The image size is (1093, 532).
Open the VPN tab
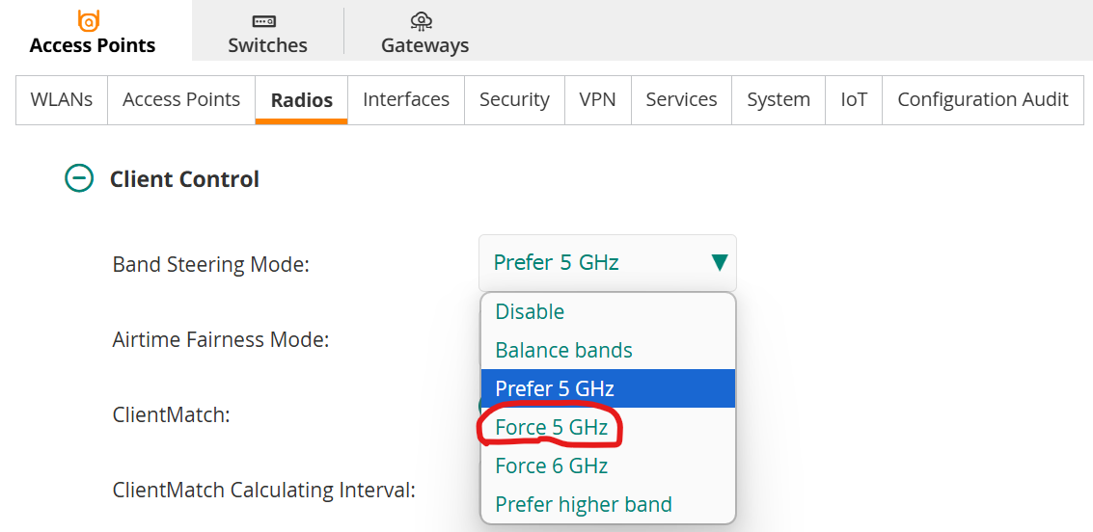point(597,99)
